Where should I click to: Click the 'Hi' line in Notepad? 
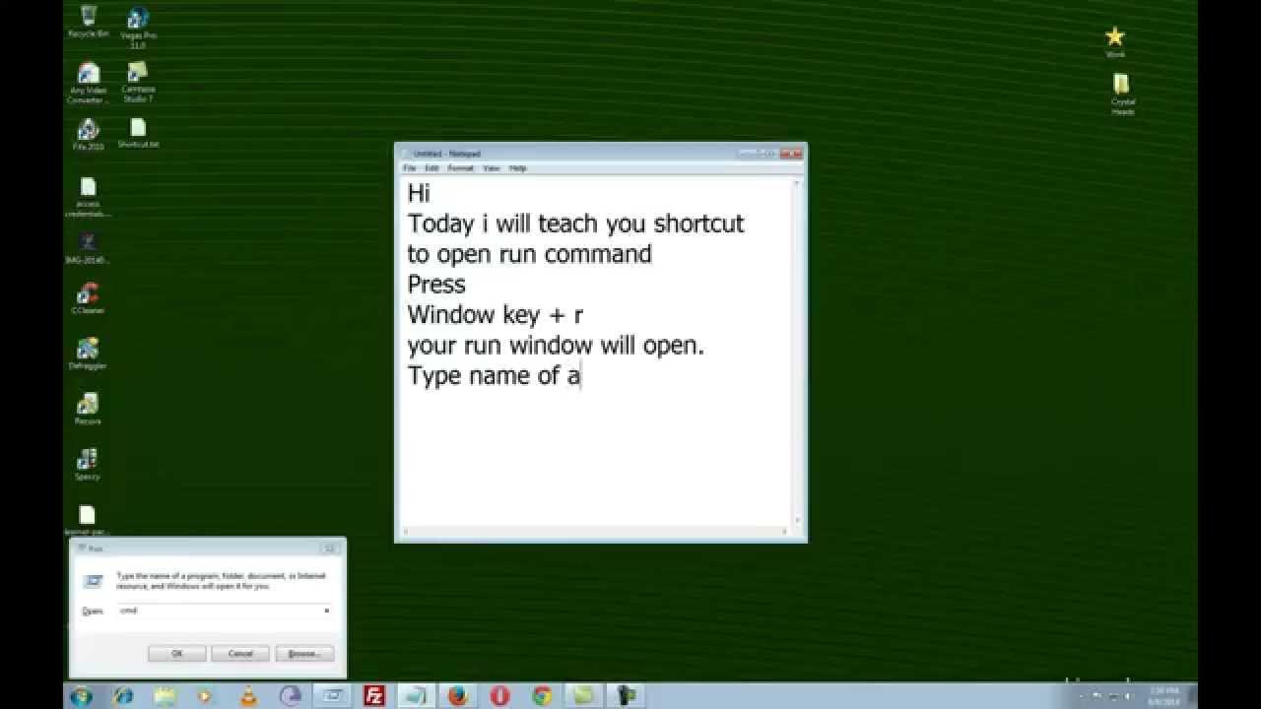pos(419,194)
